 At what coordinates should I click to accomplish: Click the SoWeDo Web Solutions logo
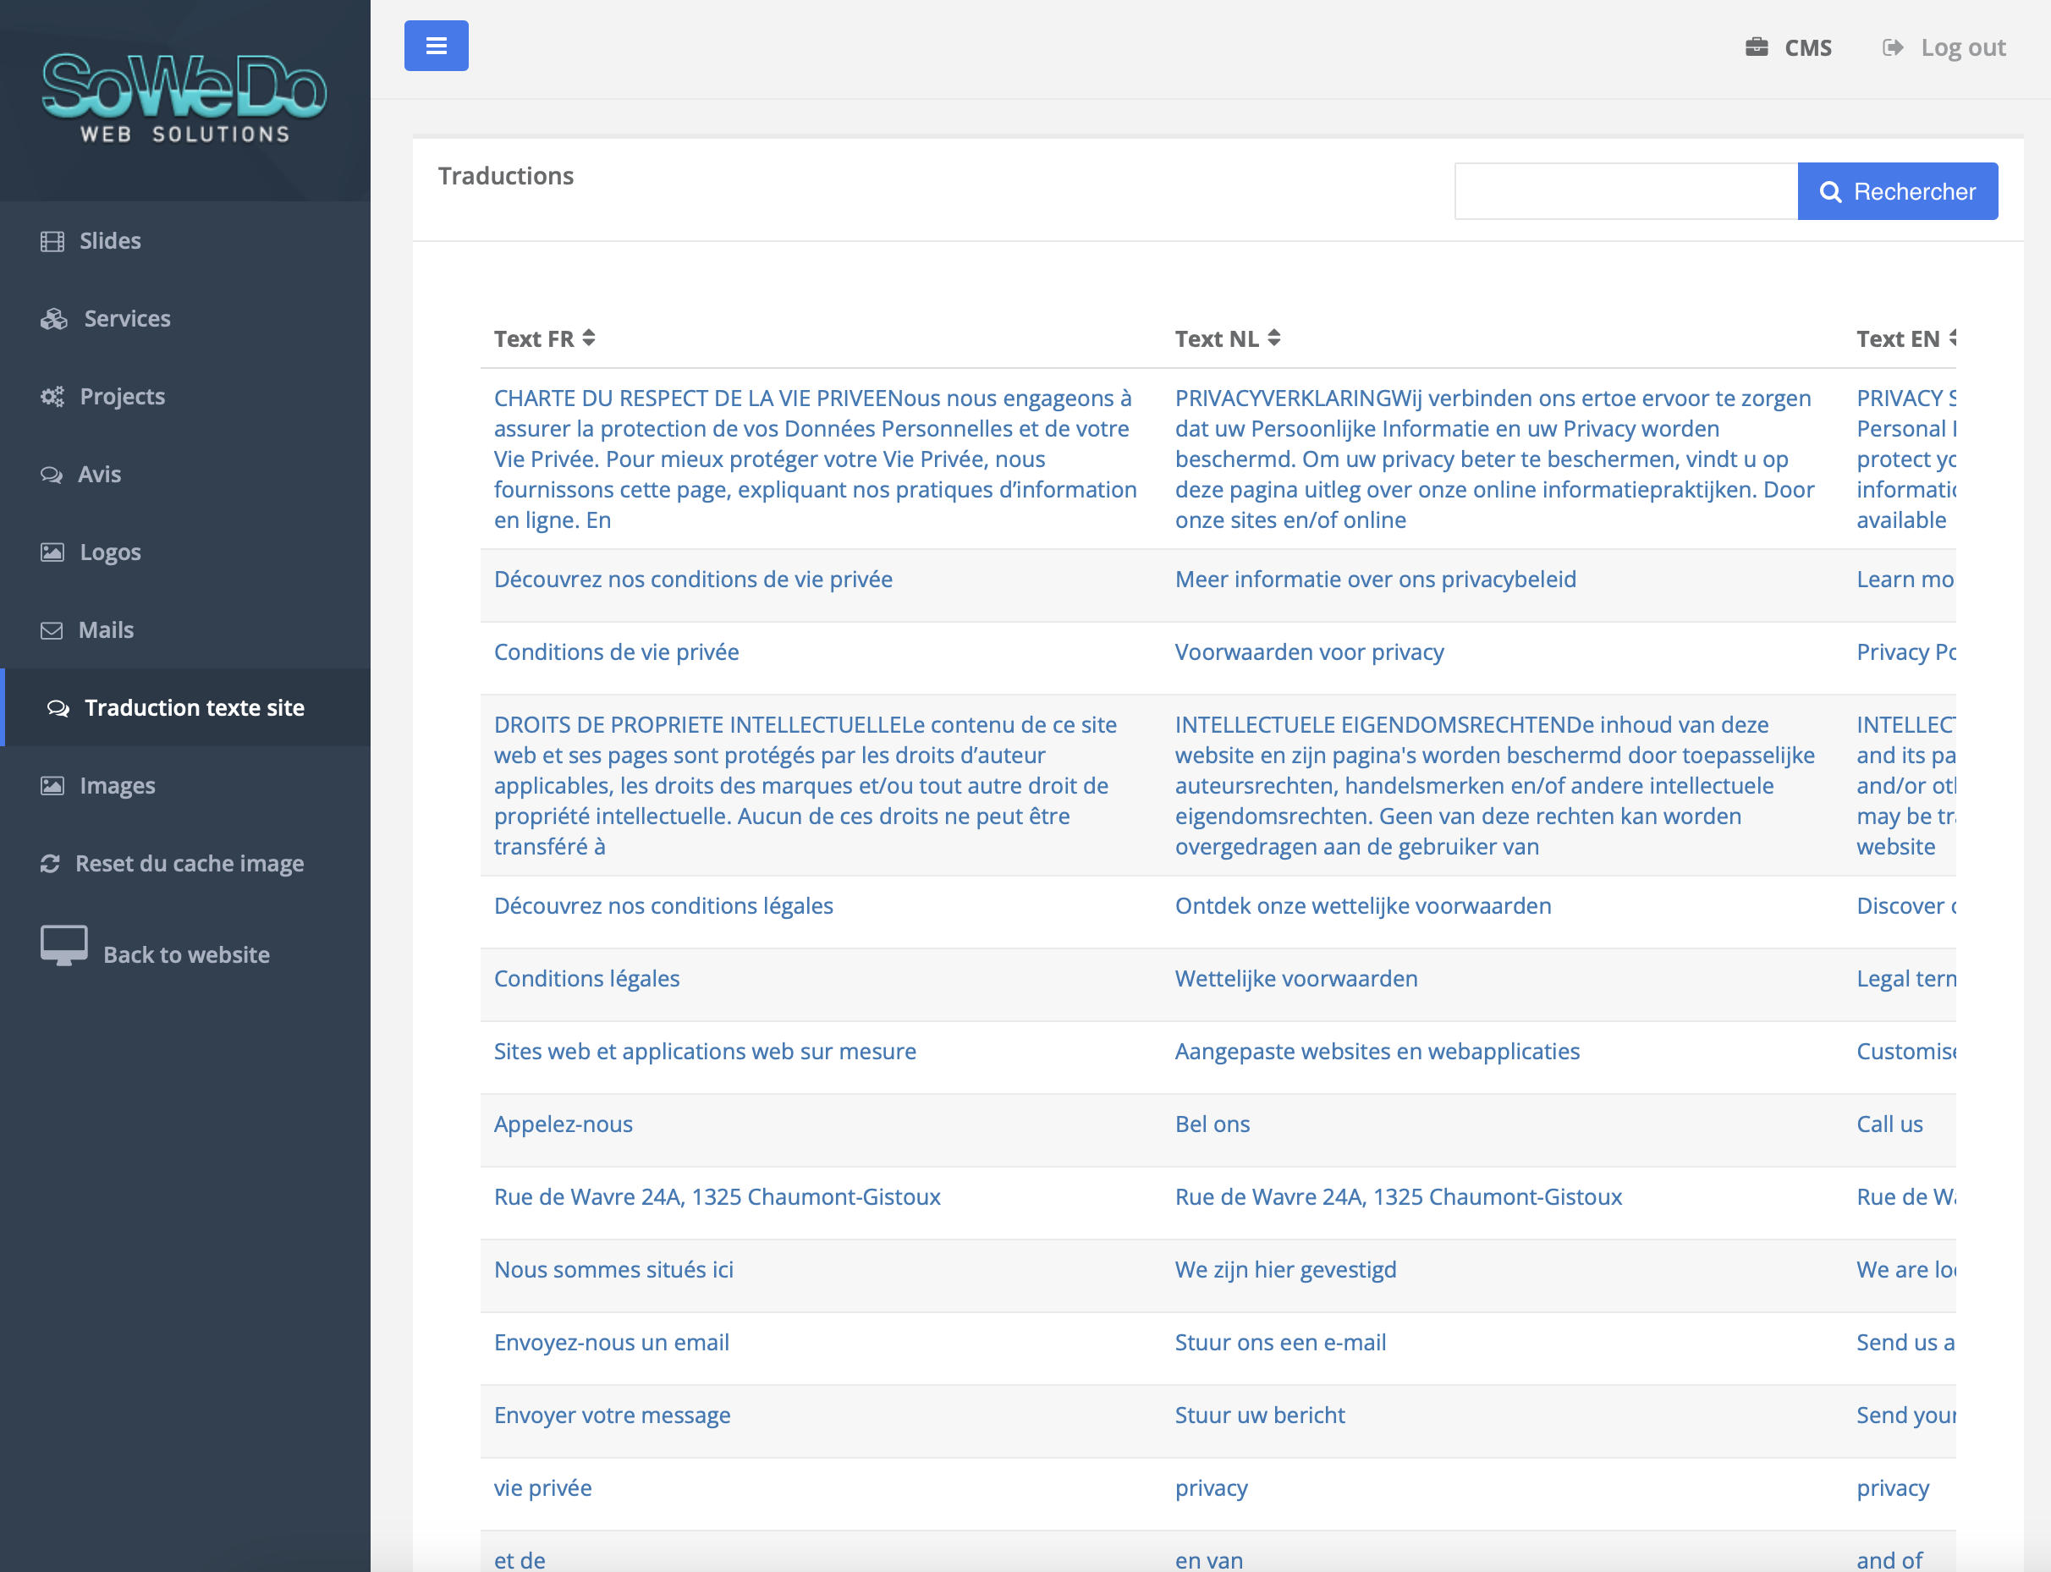(184, 98)
